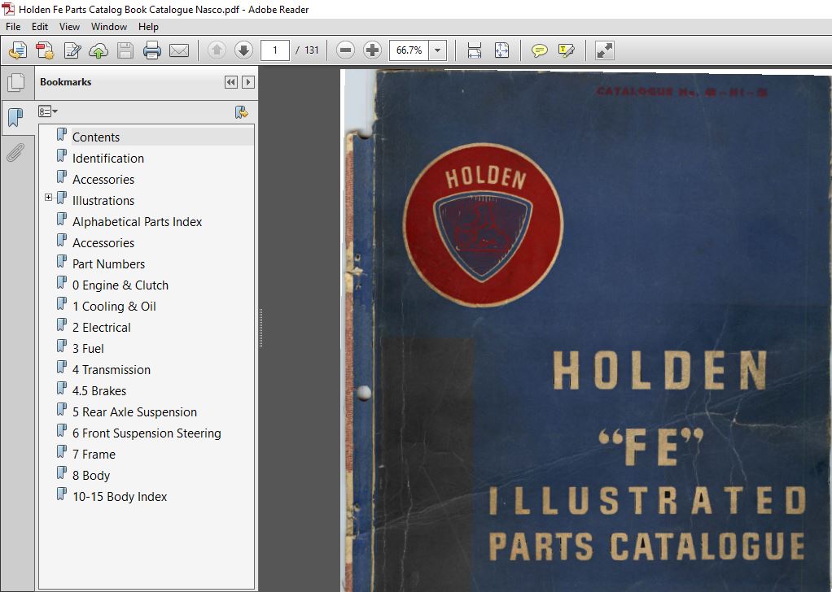Click the pane splitter grip handle
The height and width of the screenshot is (592, 832).
[261, 329]
